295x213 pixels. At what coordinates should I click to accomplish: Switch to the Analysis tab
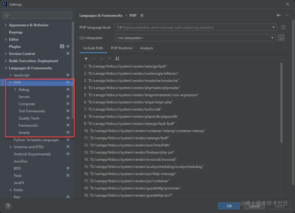pyautogui.click(x=146, y=48)
